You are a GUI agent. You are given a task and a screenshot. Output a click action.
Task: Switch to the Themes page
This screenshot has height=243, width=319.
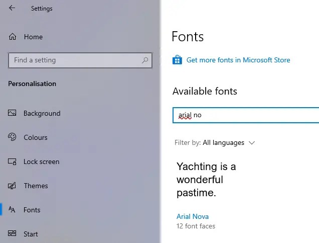pyautogui.click(x=36, y=186)
